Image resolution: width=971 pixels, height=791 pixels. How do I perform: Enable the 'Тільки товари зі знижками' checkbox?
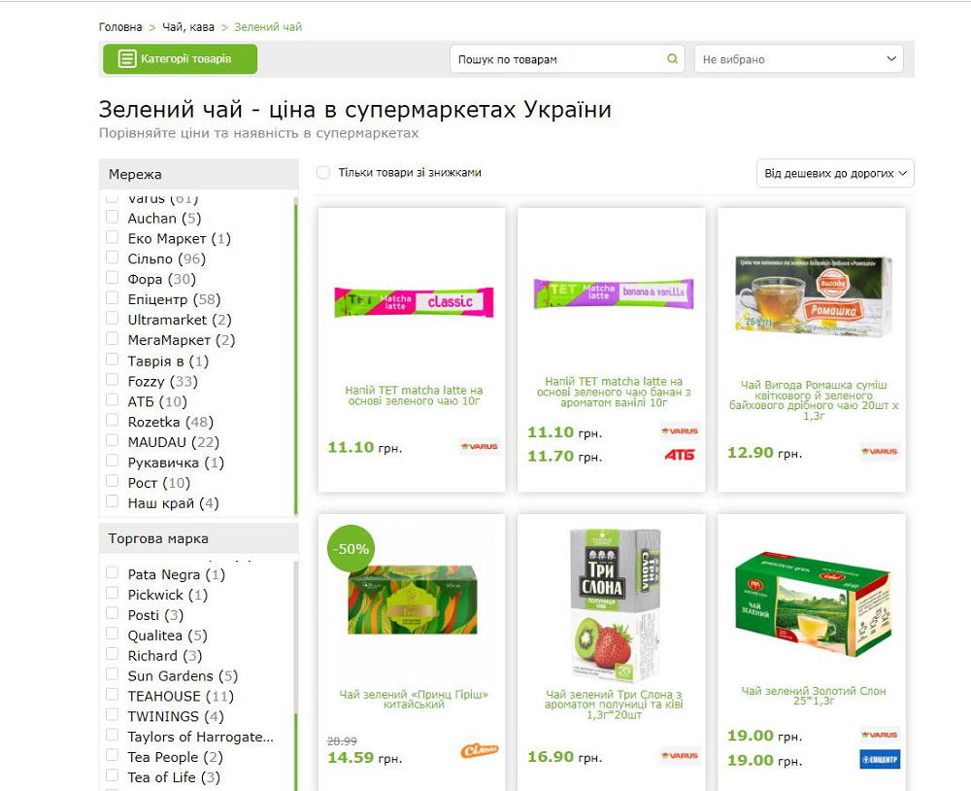[x=323, y=172]
